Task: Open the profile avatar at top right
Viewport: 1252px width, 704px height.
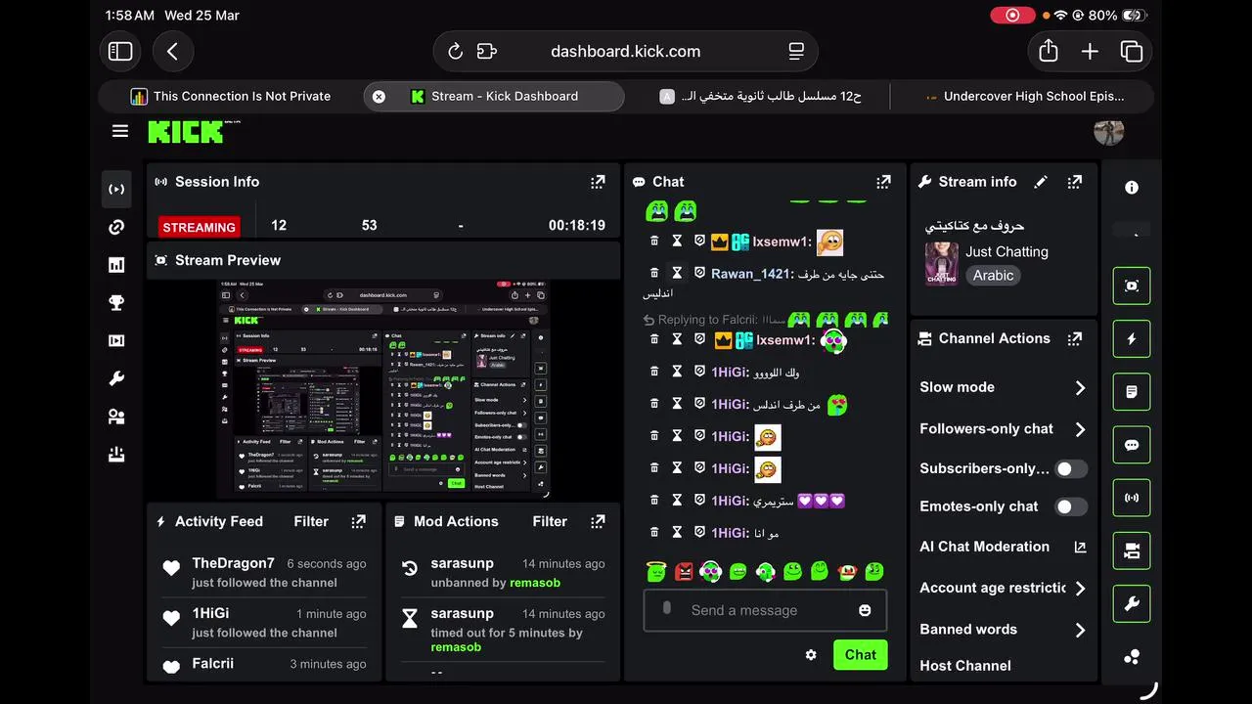Action: click(x=1108, y=132)
